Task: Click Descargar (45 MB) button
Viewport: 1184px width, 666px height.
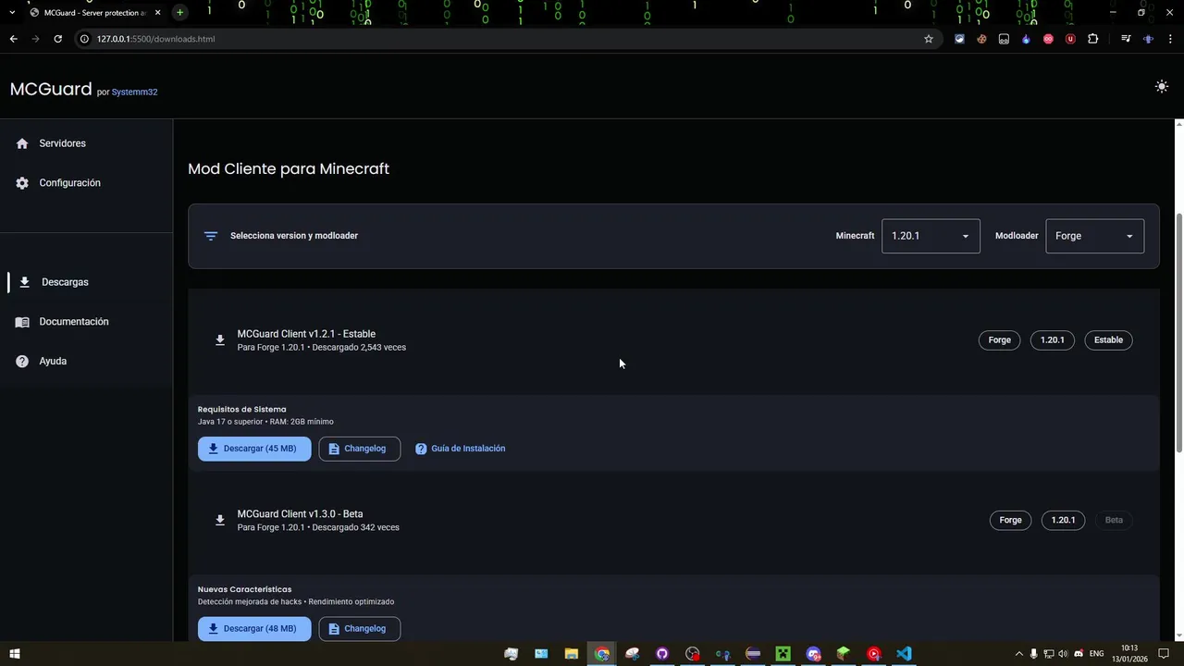Action: 254,449
